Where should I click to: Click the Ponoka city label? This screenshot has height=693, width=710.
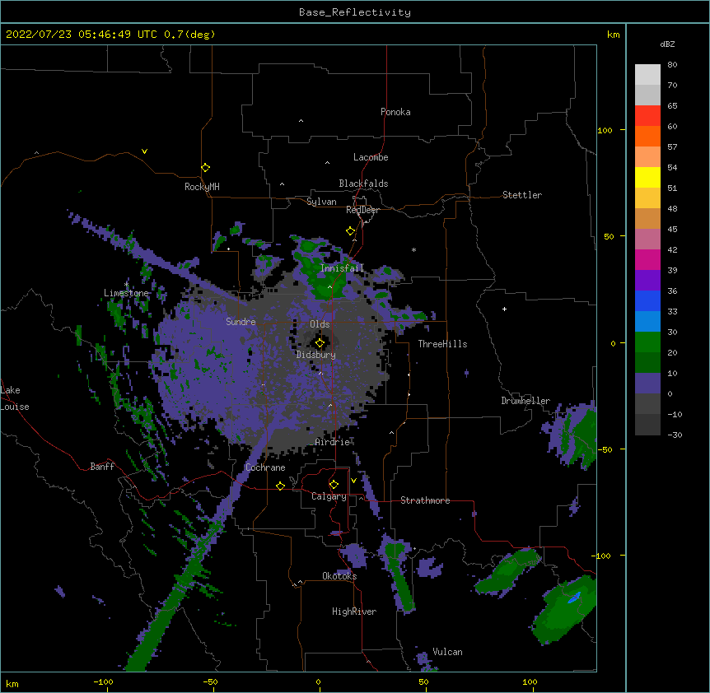(x=395, y=112)
